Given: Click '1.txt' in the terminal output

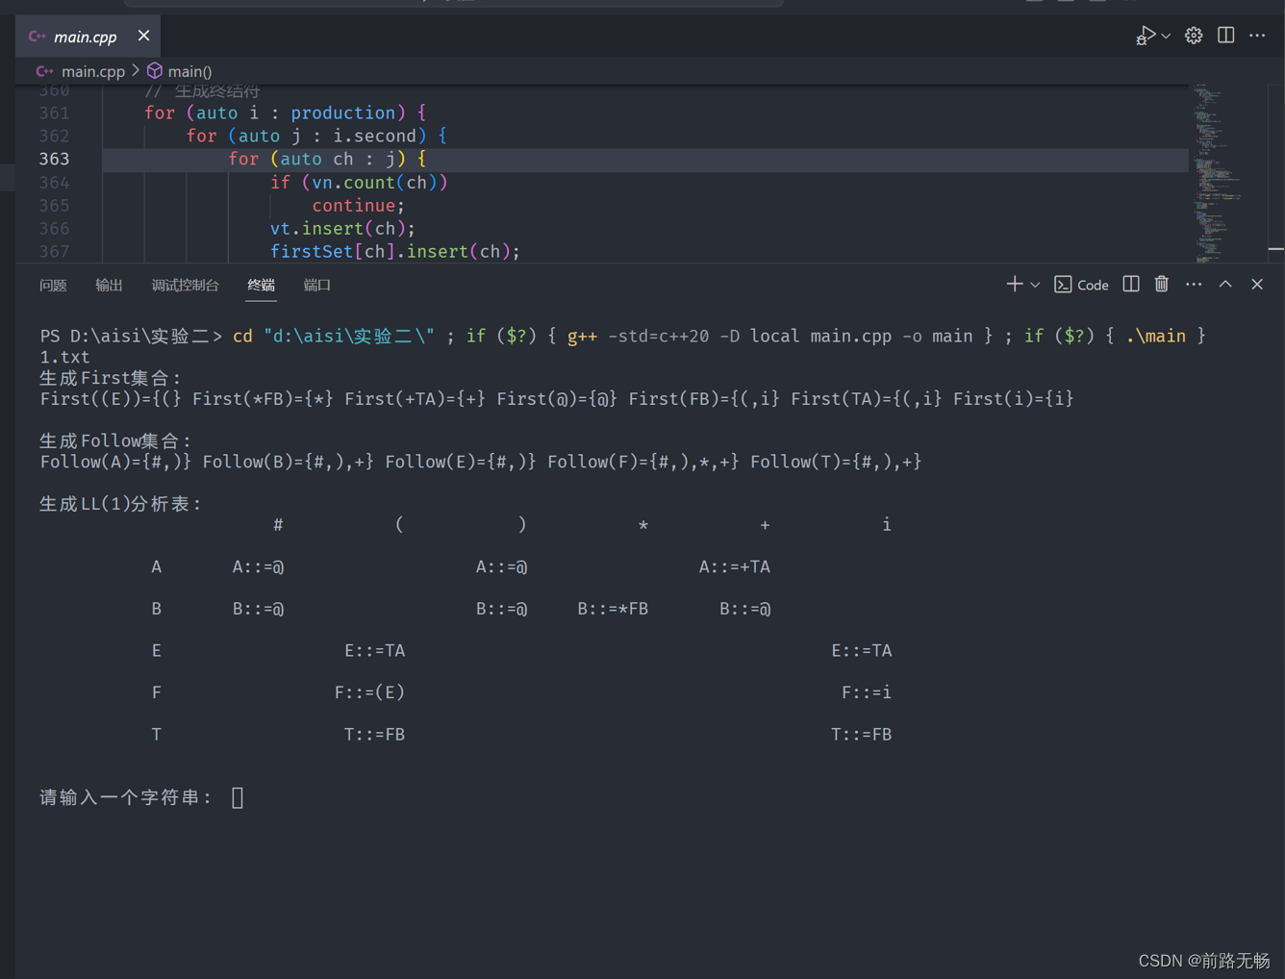Looking at the screenshot, I should [x=64, y=357].
